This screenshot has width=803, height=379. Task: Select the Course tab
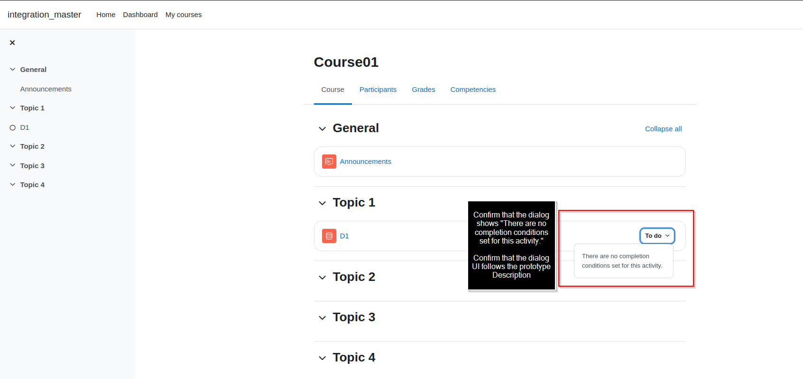[x=333, y=90]
